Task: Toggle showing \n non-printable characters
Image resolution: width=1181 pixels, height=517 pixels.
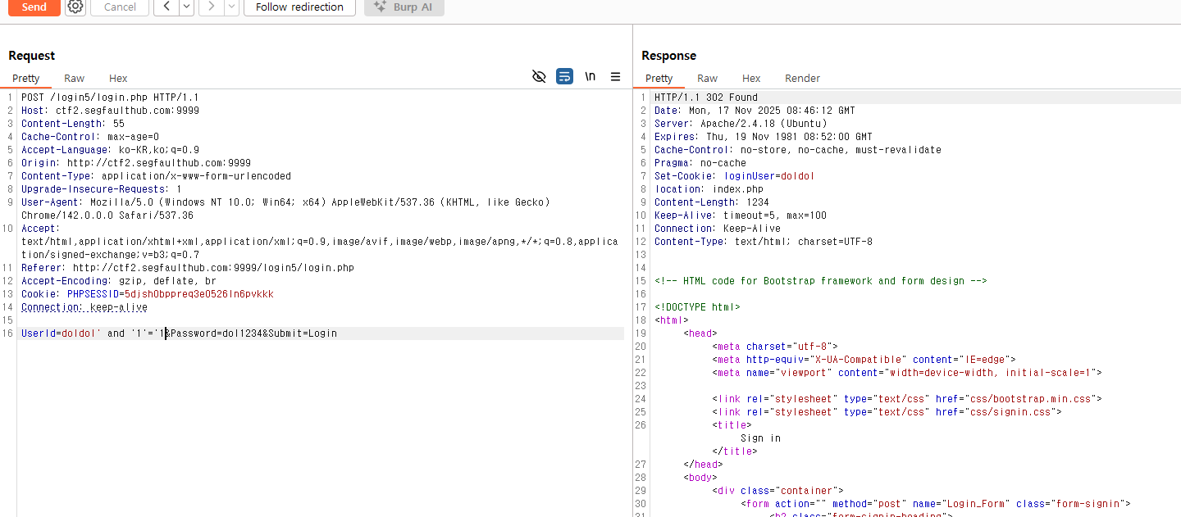Action: [x=590, y=77]
